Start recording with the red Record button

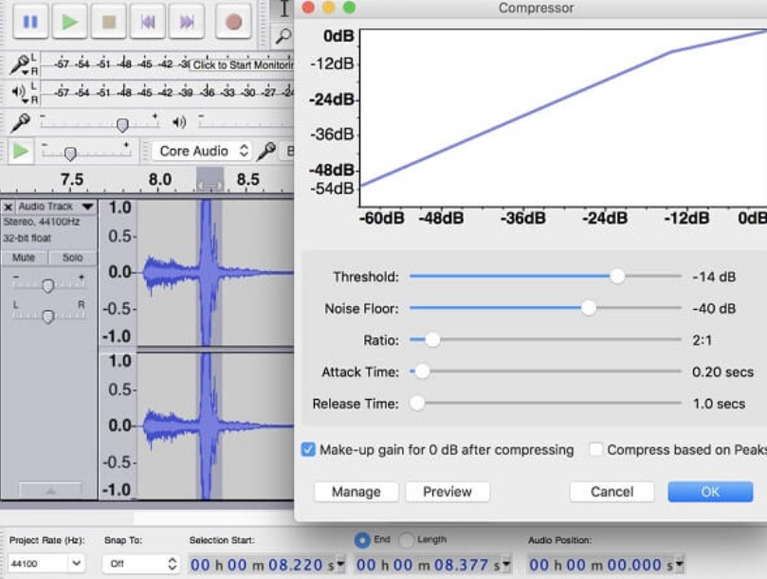coord(233,22)
